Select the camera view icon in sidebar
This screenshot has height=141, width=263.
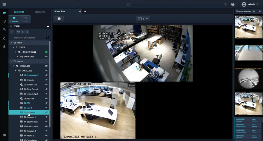click(4, 13)
